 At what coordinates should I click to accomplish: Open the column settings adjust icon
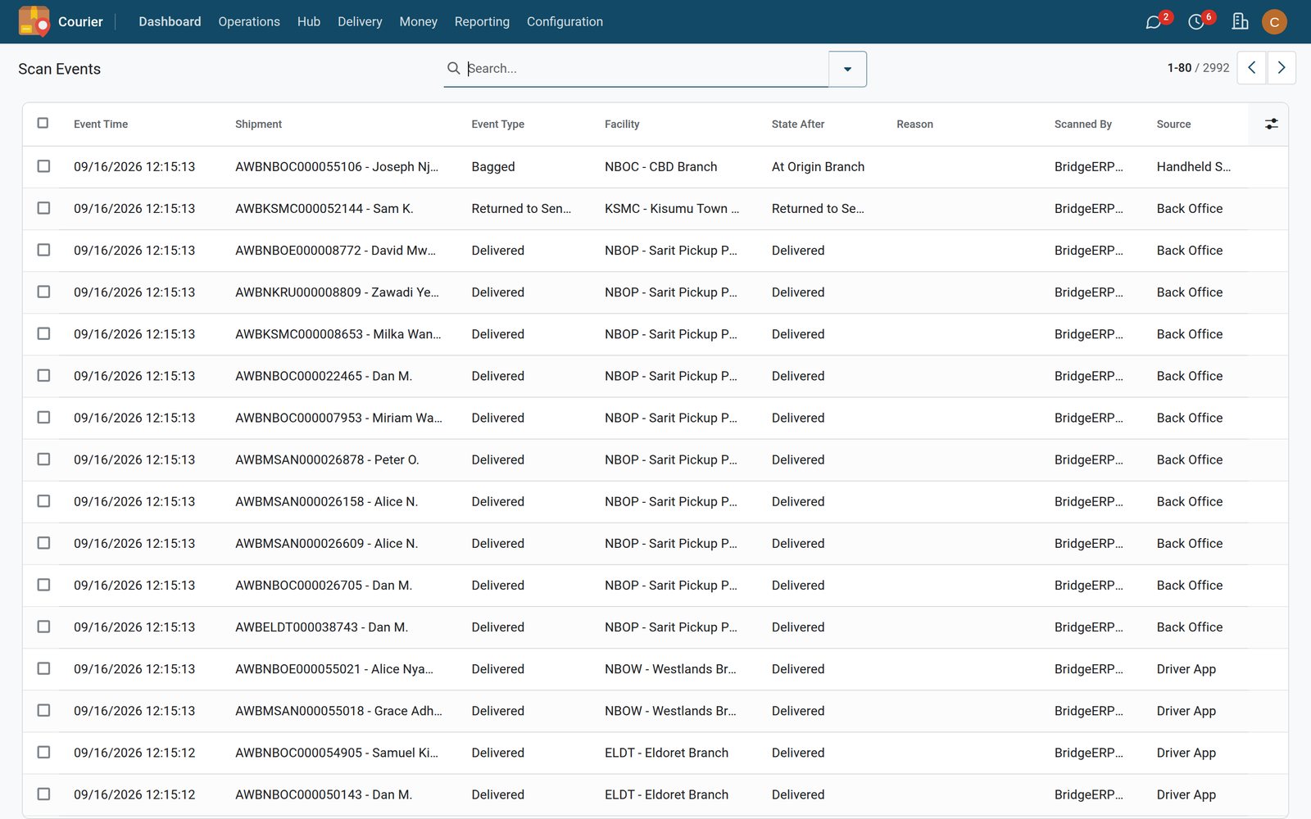(1271, 124)
